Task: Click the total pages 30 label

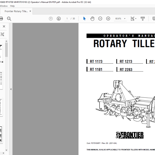Action: point(74,19)
